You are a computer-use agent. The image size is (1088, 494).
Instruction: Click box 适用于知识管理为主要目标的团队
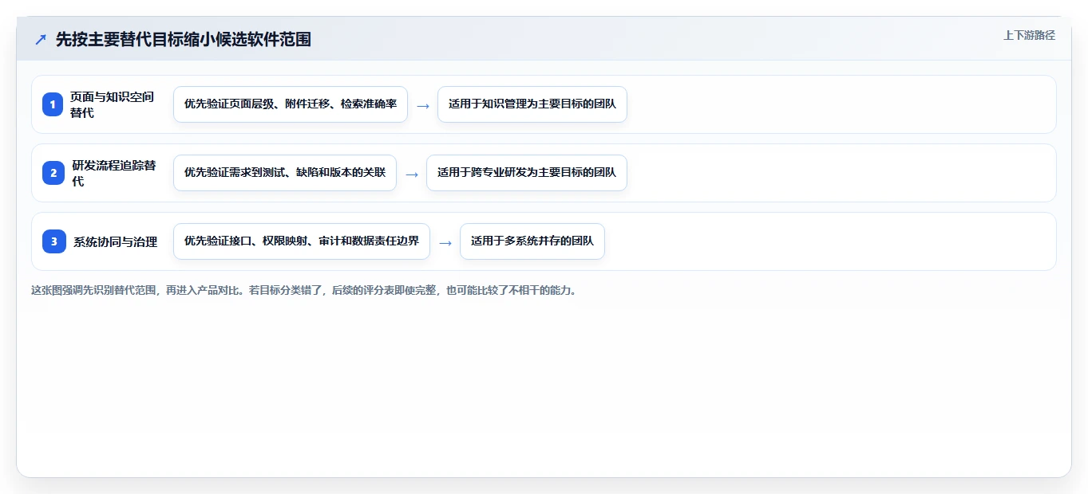[x=532, y=104]
